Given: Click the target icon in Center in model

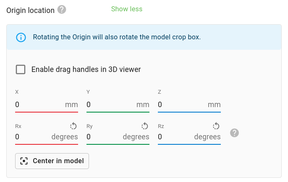Looking at the screenshot, I should click(x=24, y=161).
